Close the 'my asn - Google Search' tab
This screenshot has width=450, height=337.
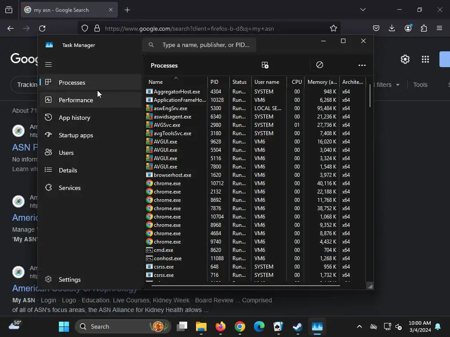[x=110, y=10]
